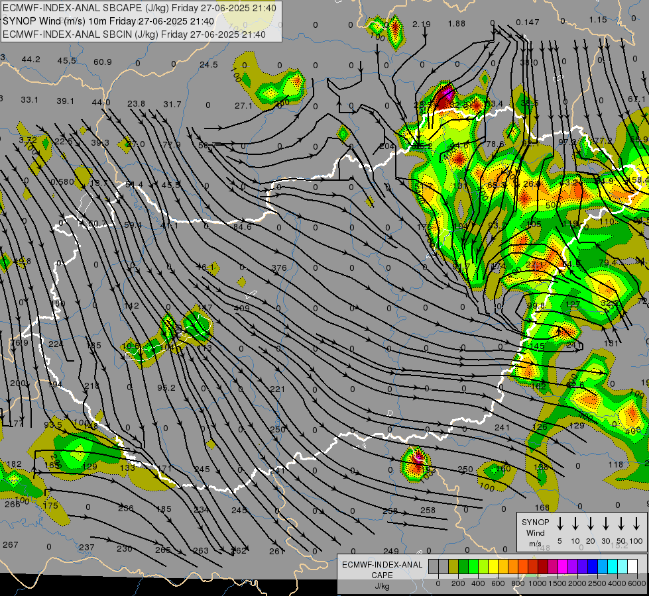The image size is (649, 596).
Task: Click the 6000 tick label on CAPE scale
Action: (638, 583)
